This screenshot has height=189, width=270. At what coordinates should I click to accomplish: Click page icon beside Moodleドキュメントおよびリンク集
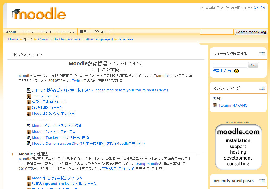(x=28, y=126)
